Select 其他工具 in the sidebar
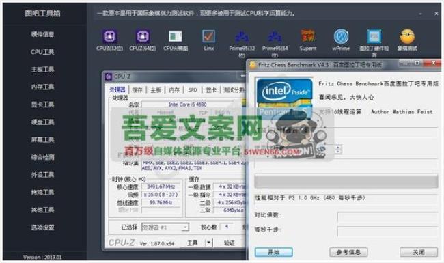Viewport: 444px width, 263px height. [x=42, y=210]
